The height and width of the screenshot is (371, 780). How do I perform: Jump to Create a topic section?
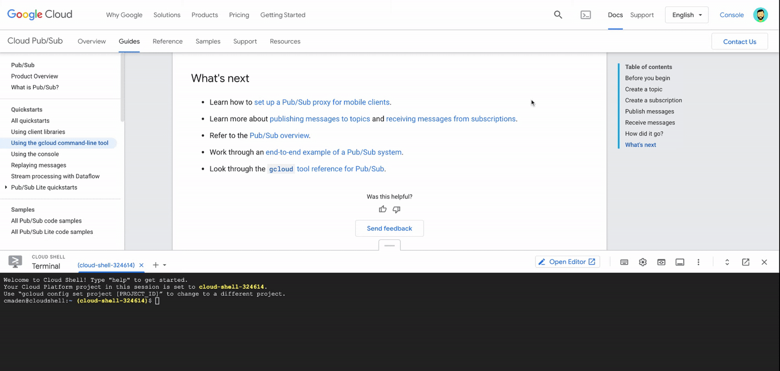click(x=643, y=89)
